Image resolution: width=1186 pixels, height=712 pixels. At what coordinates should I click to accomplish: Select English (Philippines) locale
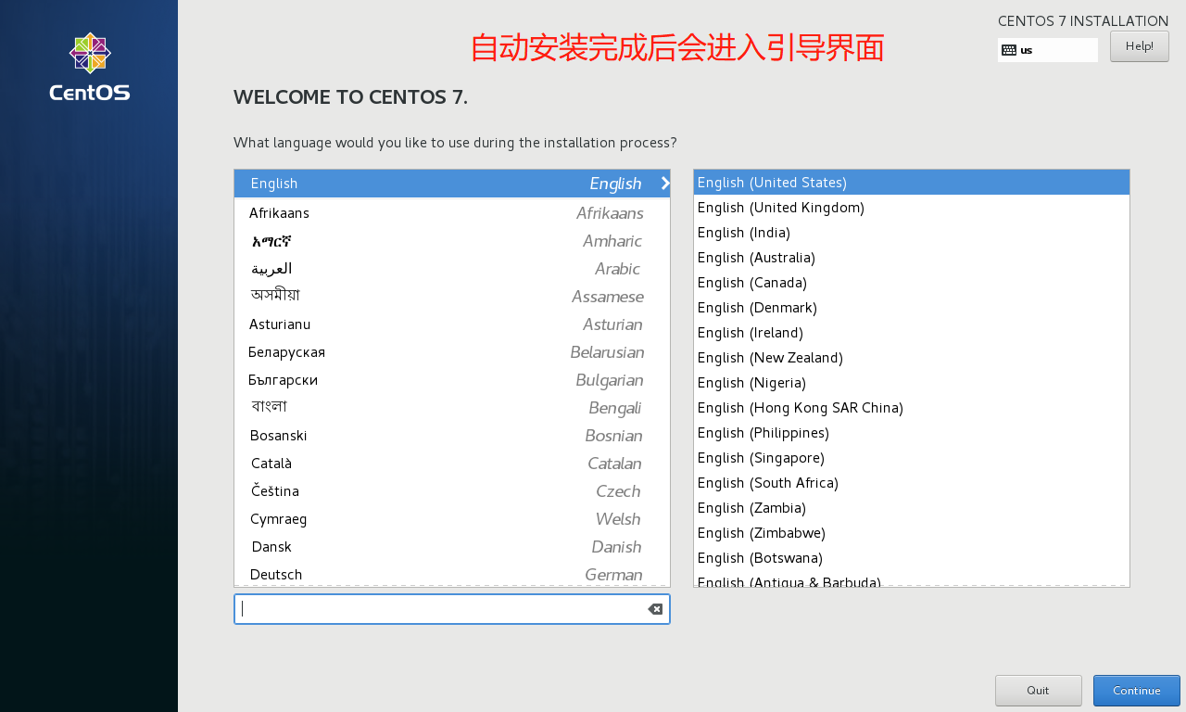coord(912,433)
